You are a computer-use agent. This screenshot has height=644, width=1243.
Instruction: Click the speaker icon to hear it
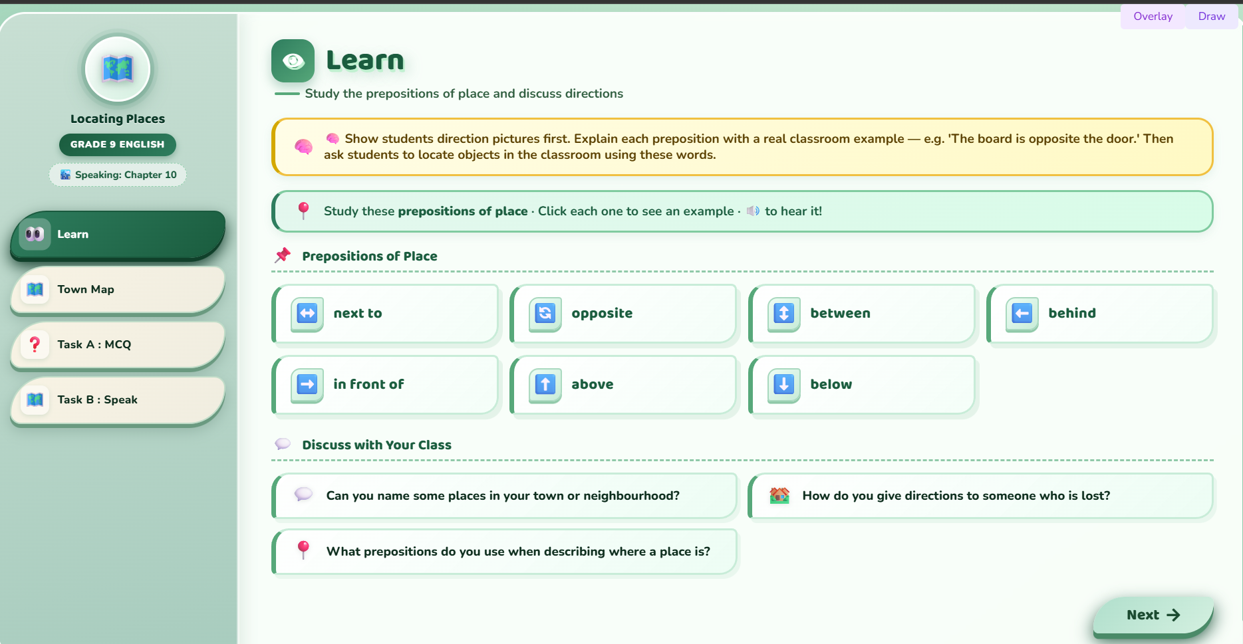[x=753, y=211]
